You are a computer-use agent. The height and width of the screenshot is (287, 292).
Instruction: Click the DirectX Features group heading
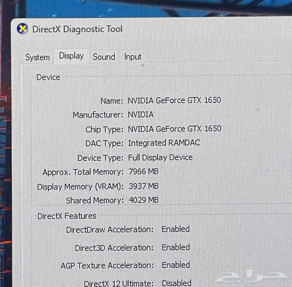(x=67, y=216)
